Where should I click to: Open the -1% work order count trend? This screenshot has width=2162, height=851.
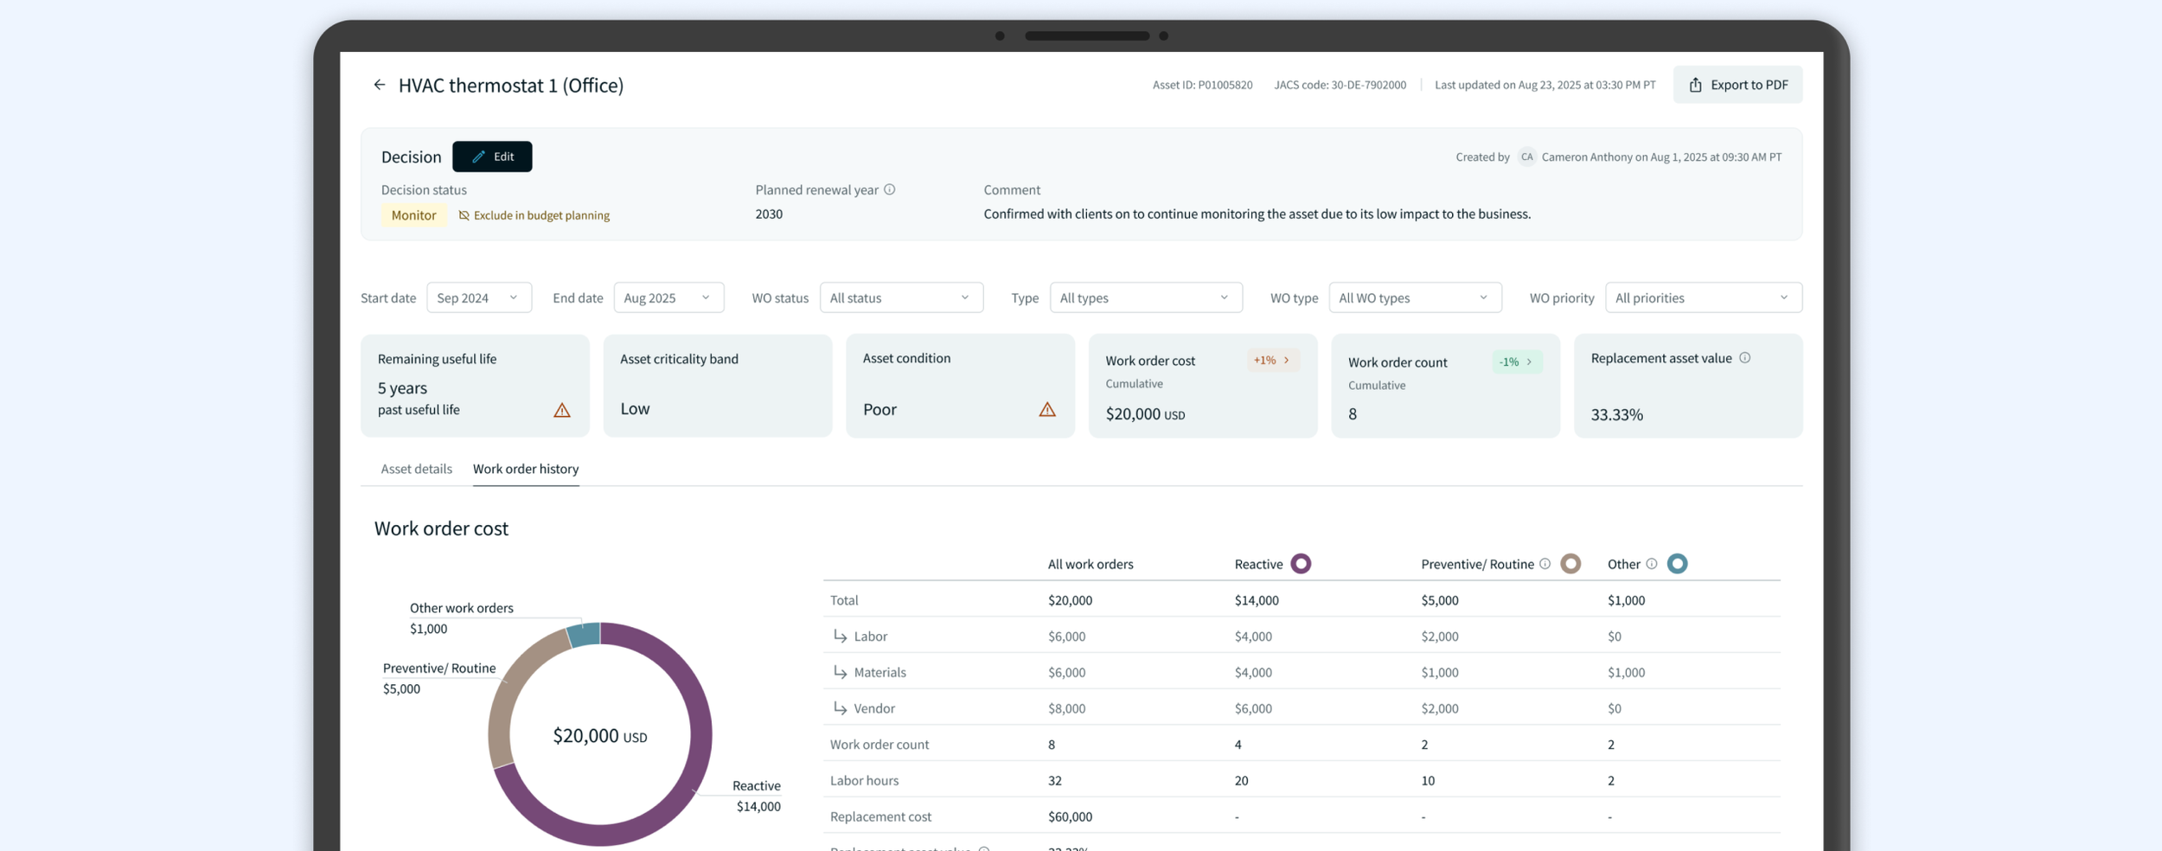click(1516, 362)
